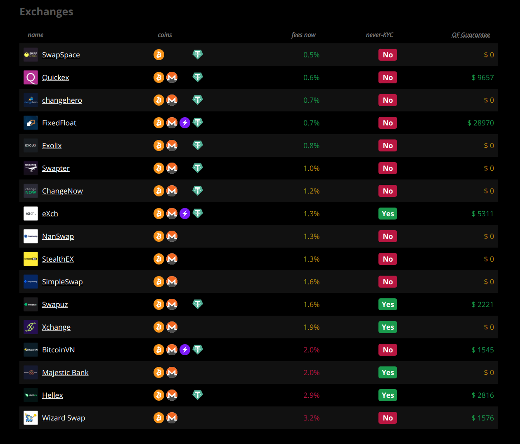Open the StealthEX exchange link
The width and height of the screenshot is (520, 444).
click(58, 259)
